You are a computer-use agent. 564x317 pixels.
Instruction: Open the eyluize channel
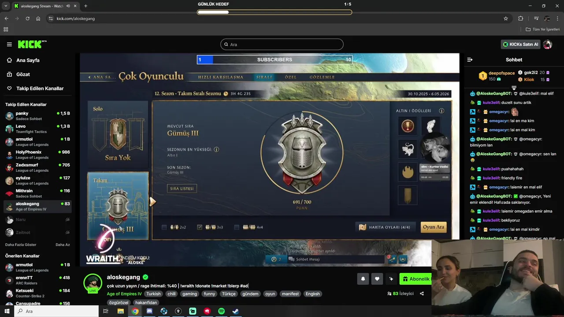37,181
